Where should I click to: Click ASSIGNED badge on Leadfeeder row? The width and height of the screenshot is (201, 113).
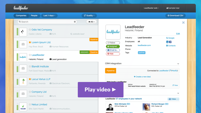pos(85,52)
